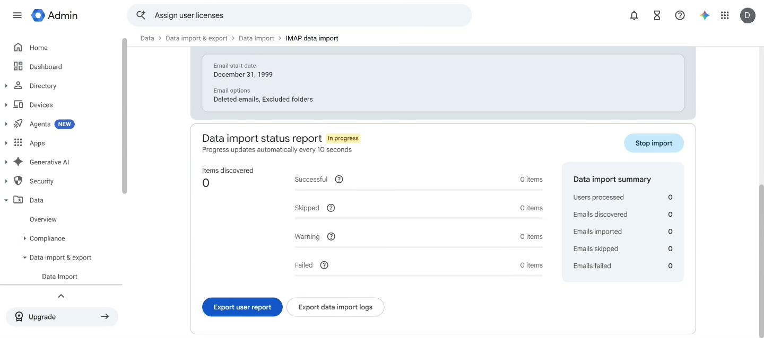Collapse Data import & export submenu
The height and width of the screenshot is (338, 764).
coord(24,257)
